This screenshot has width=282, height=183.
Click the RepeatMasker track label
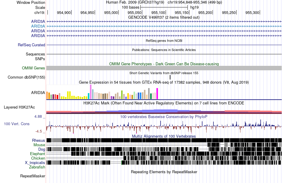click(33, 176)
